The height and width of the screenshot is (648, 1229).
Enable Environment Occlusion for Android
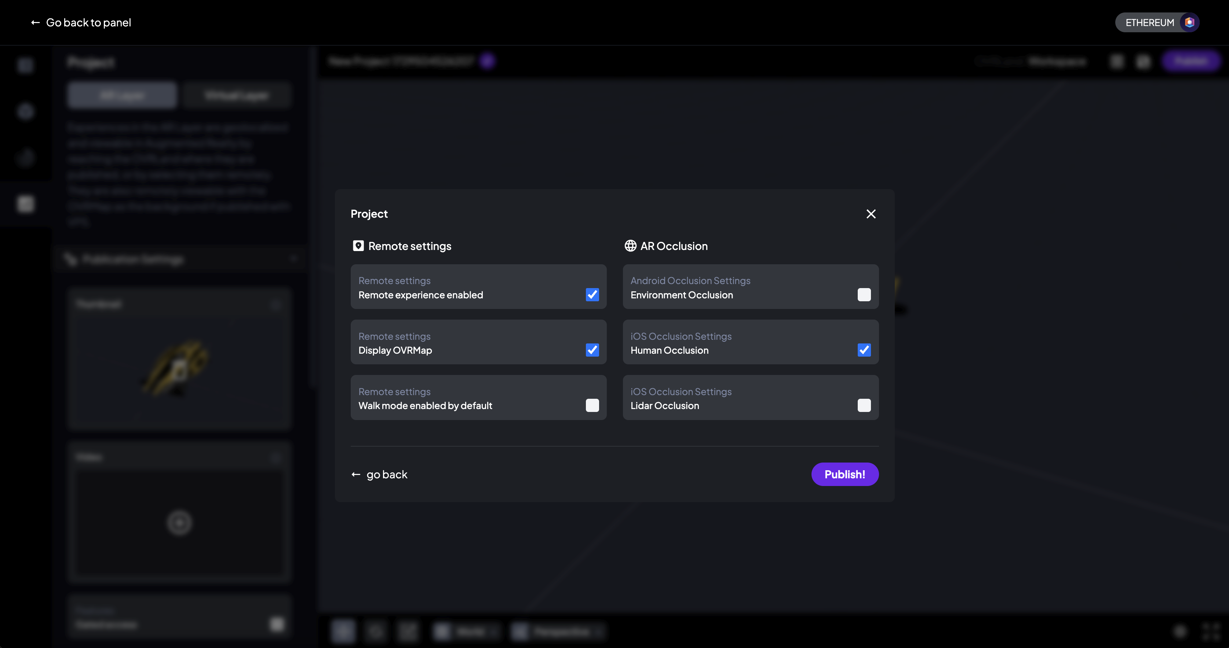864,294
